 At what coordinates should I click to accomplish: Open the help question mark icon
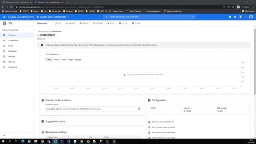coord(235,17)
